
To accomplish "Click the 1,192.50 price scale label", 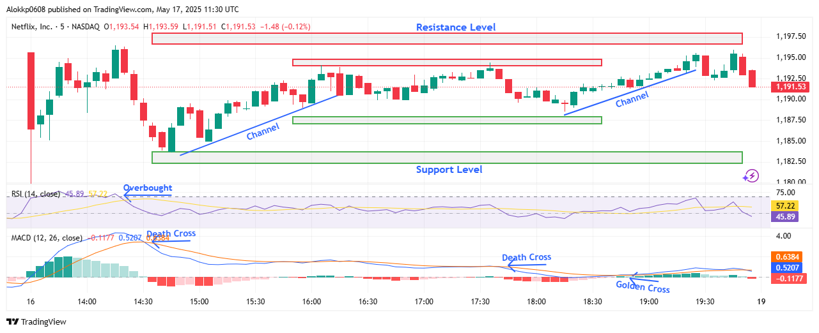I will [791, 78].
